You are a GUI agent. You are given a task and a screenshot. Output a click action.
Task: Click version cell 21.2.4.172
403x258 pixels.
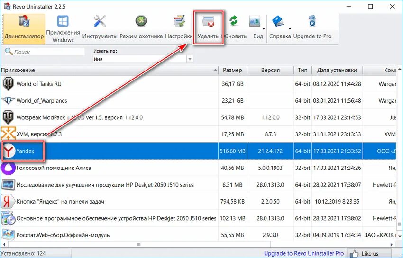coord(270,151)
